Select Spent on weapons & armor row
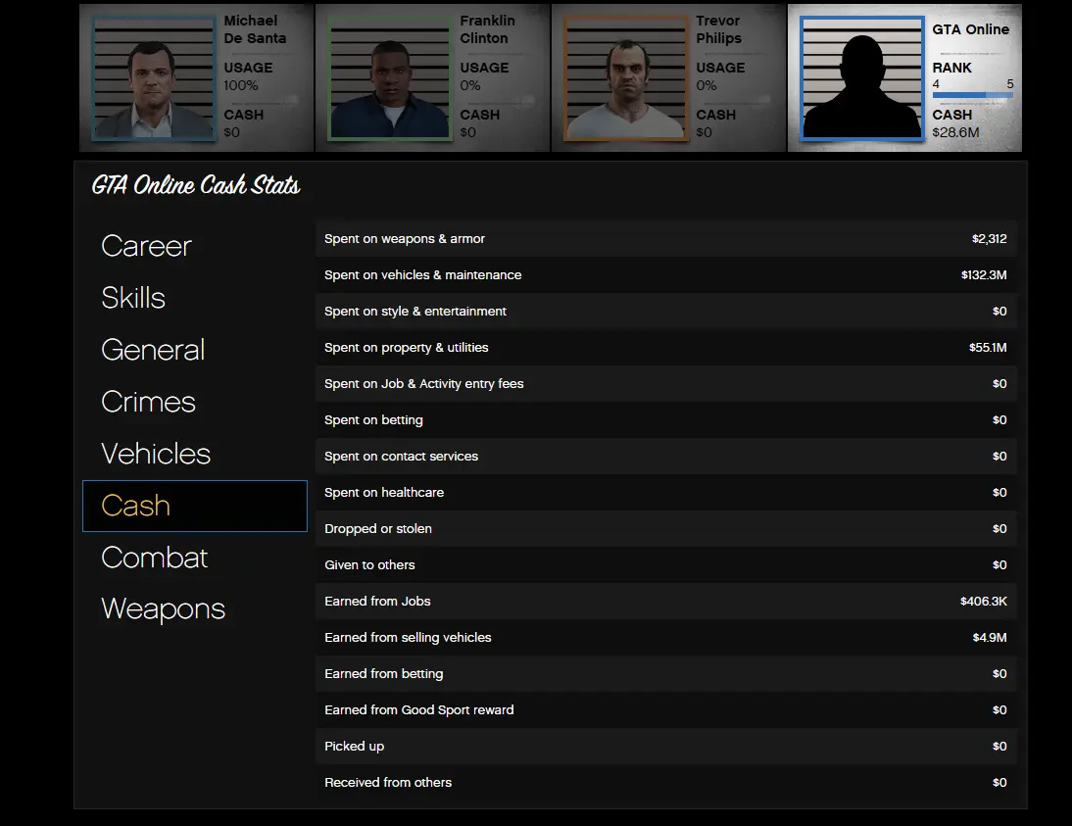This screenshot has height=826, width=1072. [x=666, y=239]
